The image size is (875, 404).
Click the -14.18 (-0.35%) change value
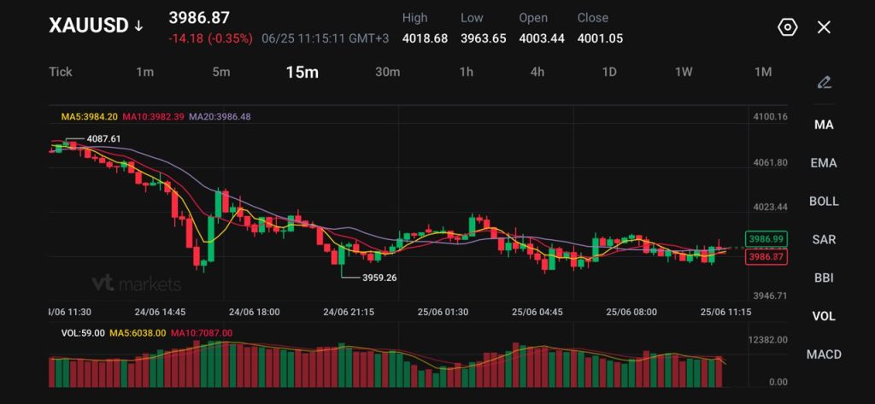(x=210, y=38)
